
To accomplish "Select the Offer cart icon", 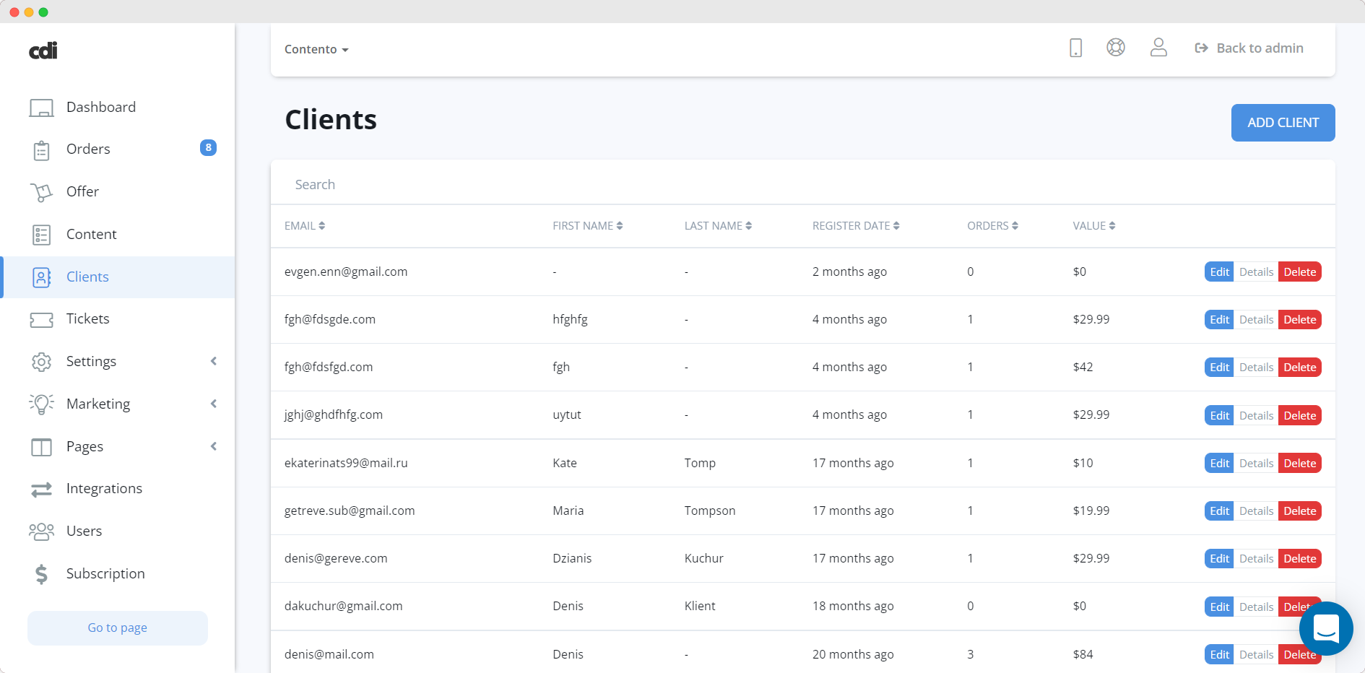I will [x=41, y=192].
